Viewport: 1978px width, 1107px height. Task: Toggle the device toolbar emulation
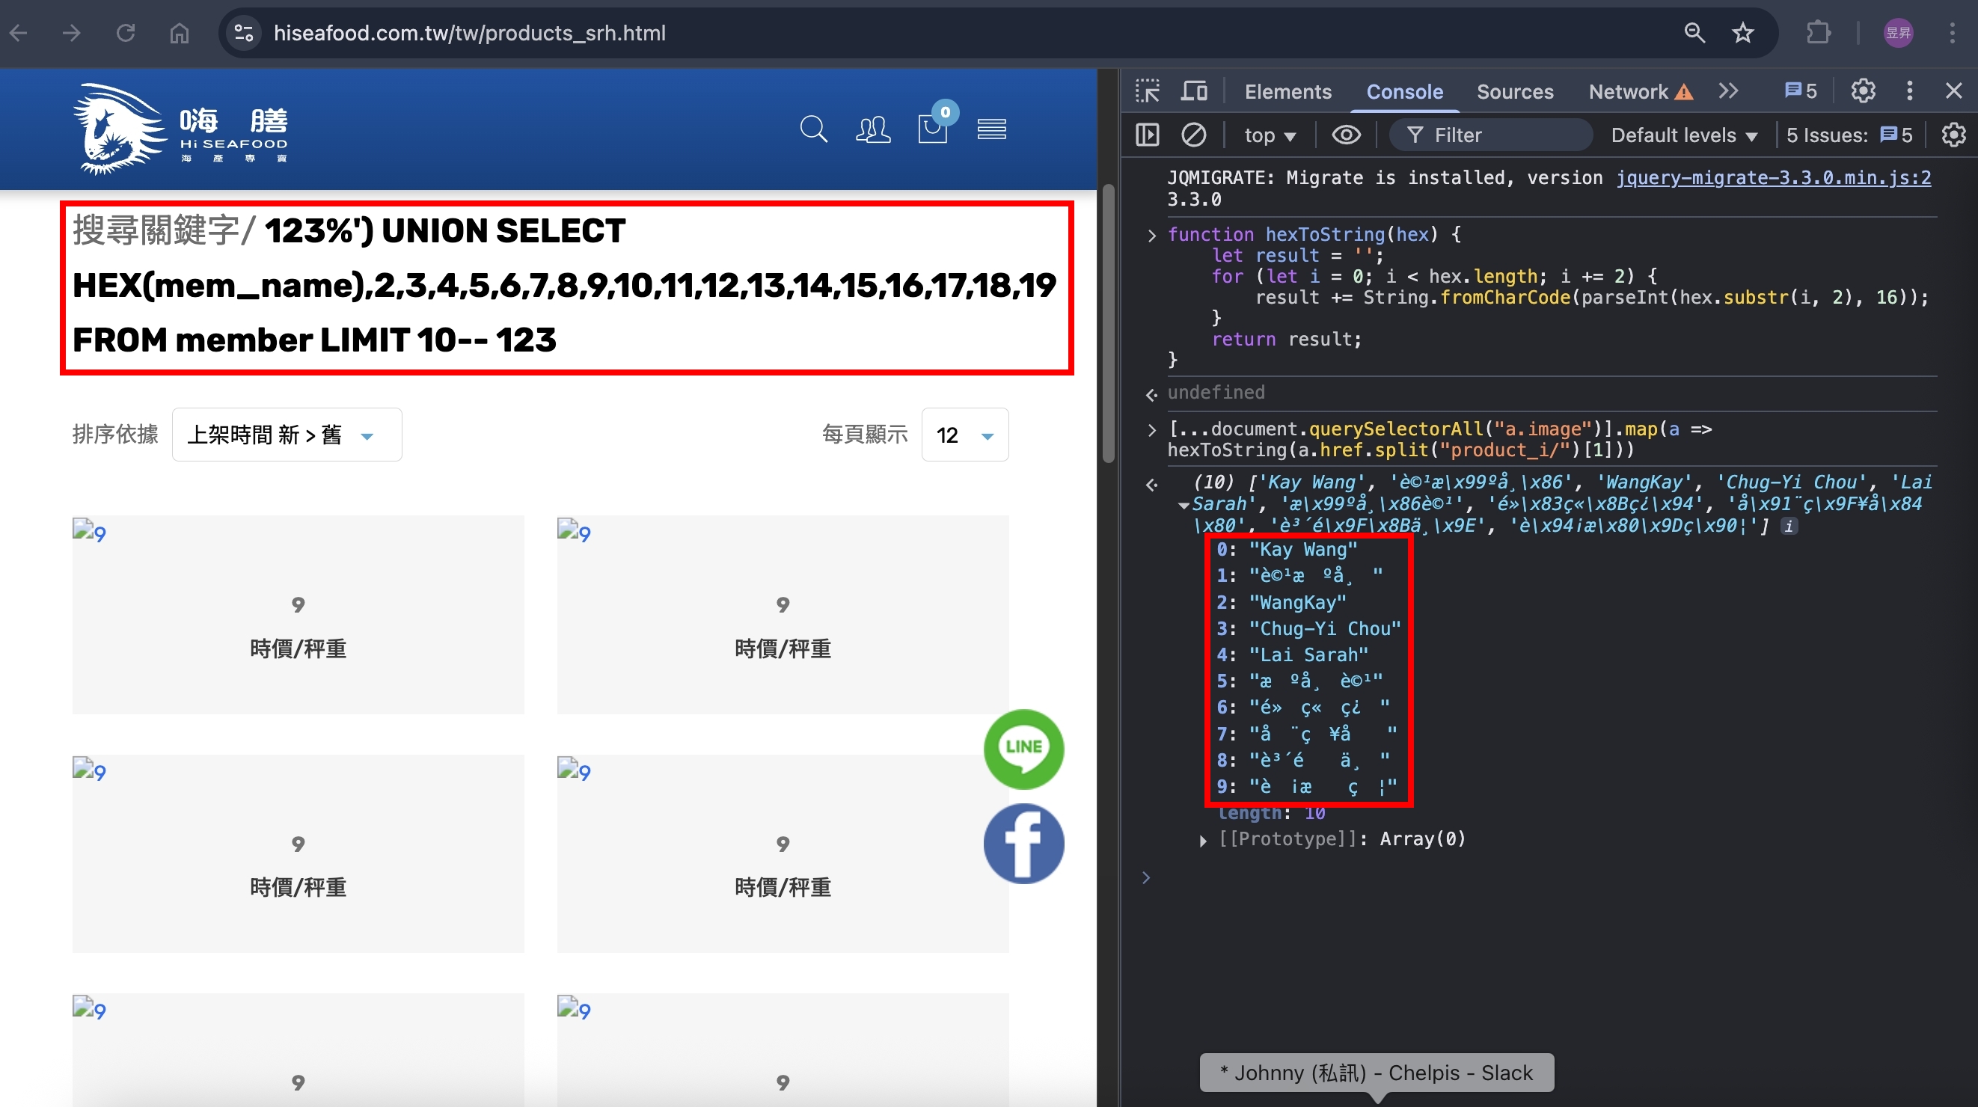tap(1193, 91)
